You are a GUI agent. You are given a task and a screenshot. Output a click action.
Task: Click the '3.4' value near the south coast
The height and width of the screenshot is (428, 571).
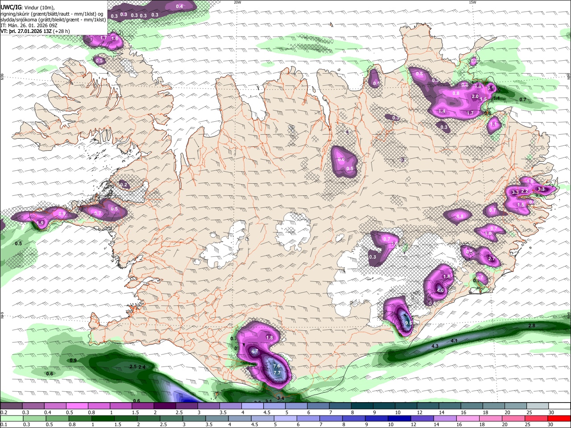281,398
